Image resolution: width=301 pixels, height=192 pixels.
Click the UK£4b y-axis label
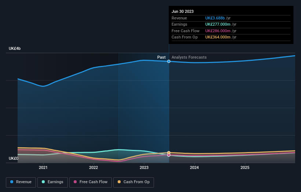click(15, 48)
